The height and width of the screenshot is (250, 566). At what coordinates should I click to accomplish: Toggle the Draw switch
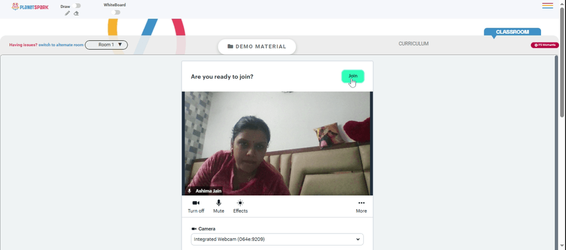pos(76,6)
